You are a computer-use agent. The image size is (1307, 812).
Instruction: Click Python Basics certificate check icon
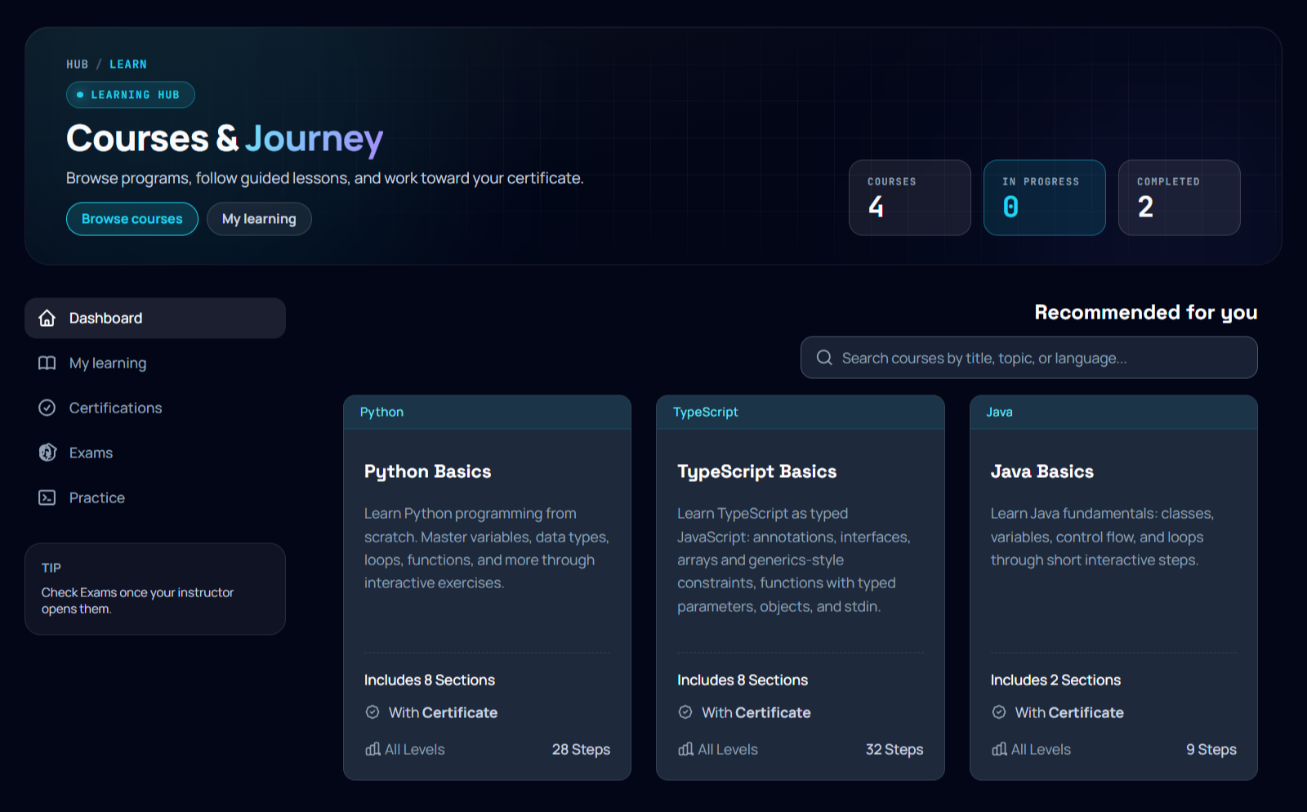click(372, 712)
